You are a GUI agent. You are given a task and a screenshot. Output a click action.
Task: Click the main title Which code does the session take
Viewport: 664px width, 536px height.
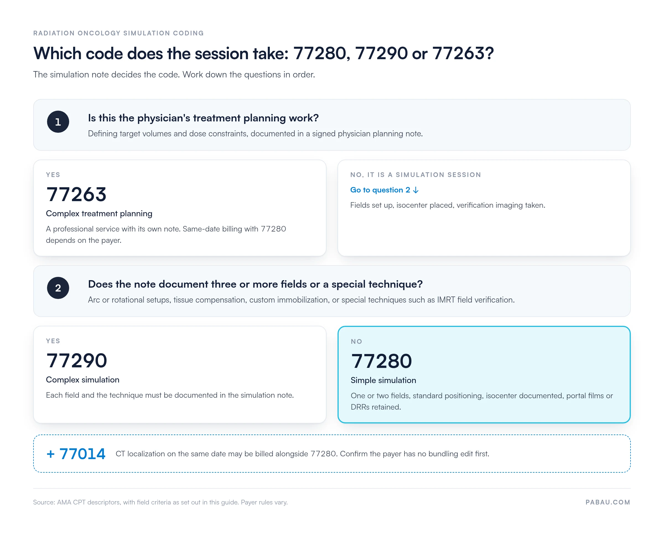tap(263, 53)
